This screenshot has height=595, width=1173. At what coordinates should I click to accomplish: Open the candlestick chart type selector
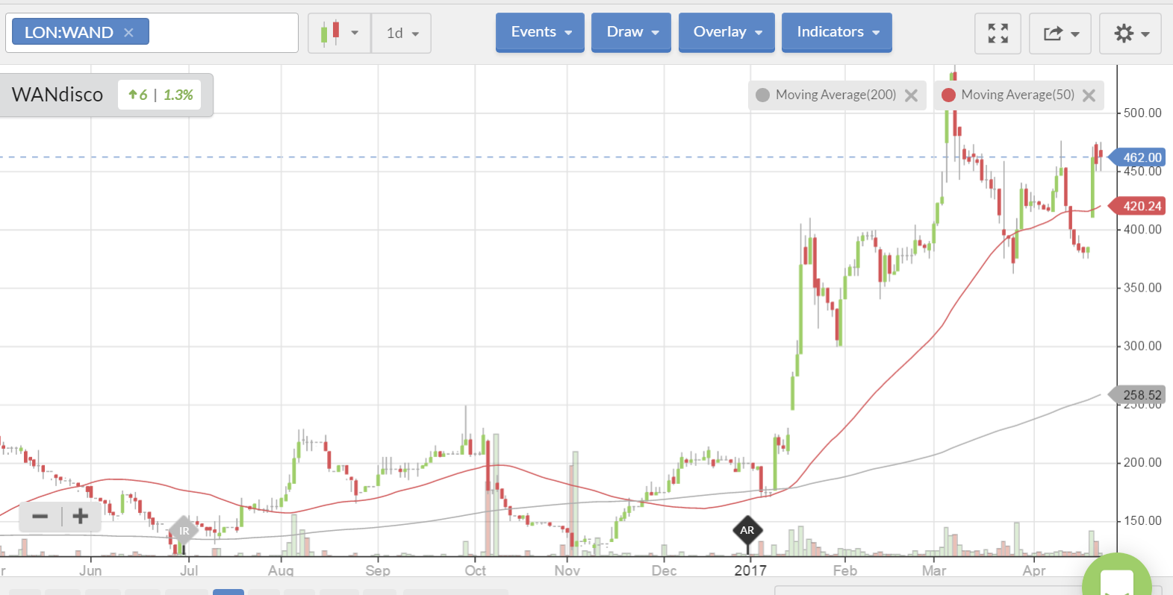point(340,33)
